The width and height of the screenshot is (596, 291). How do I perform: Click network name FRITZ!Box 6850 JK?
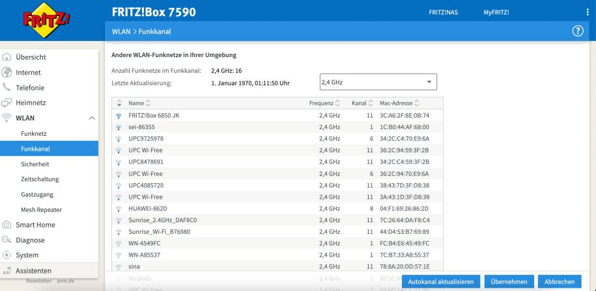(x=154, y=116)
